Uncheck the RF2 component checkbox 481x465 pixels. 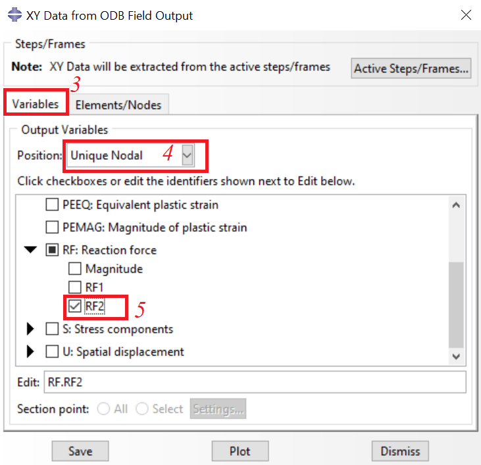(75, 306)
